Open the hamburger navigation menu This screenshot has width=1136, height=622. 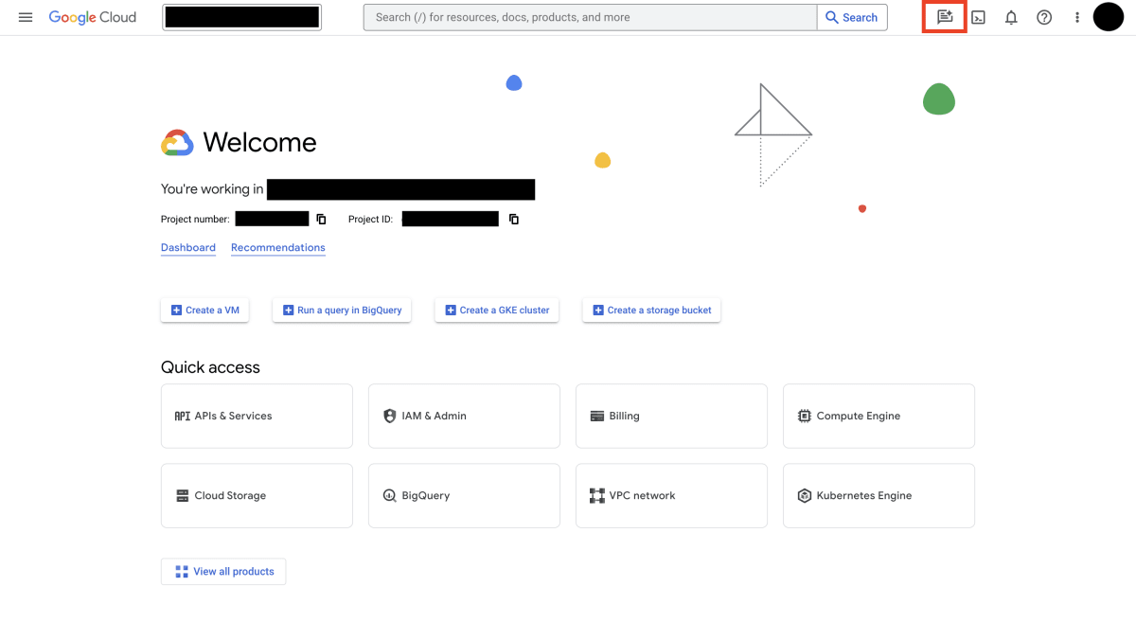coord(26,17)
